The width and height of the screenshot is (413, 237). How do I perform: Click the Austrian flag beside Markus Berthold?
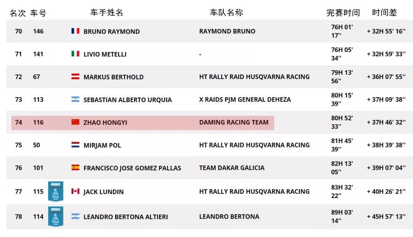pos(75,76)
